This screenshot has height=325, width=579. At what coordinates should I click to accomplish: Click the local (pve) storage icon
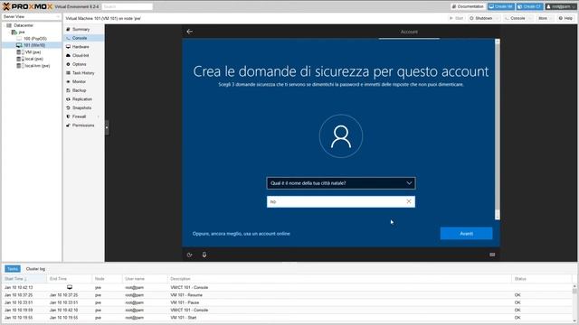(x=20, y=59)
